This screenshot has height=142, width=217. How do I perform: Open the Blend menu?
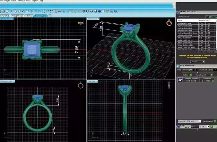tap(28, 1)
